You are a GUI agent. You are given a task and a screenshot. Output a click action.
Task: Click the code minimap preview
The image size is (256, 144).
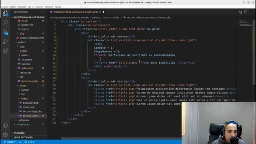[x=244, y=23]
